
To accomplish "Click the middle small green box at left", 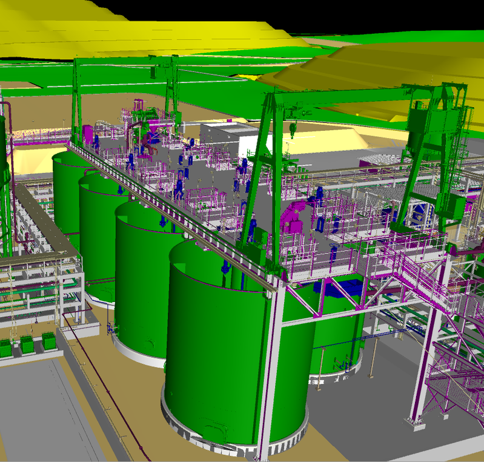I will (x=27, y=345).
